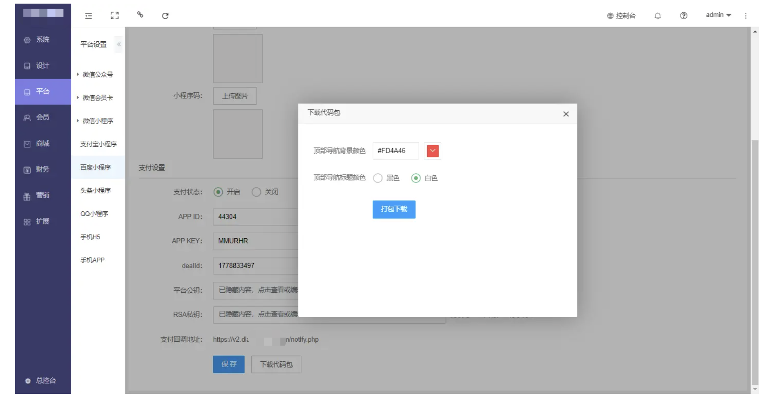Open the red color picker swatch
Screen dimensions: 767x397
point(432,151)
